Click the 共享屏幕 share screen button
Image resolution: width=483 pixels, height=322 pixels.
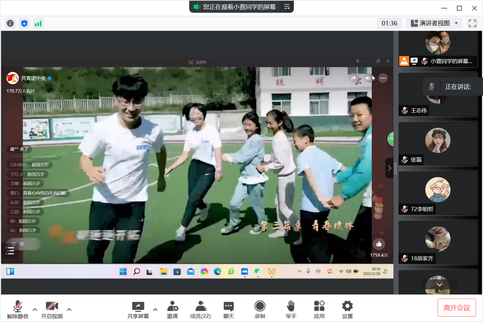[138, 309]
